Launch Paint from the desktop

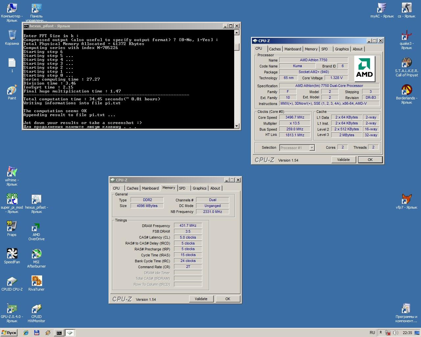[12, 92]
